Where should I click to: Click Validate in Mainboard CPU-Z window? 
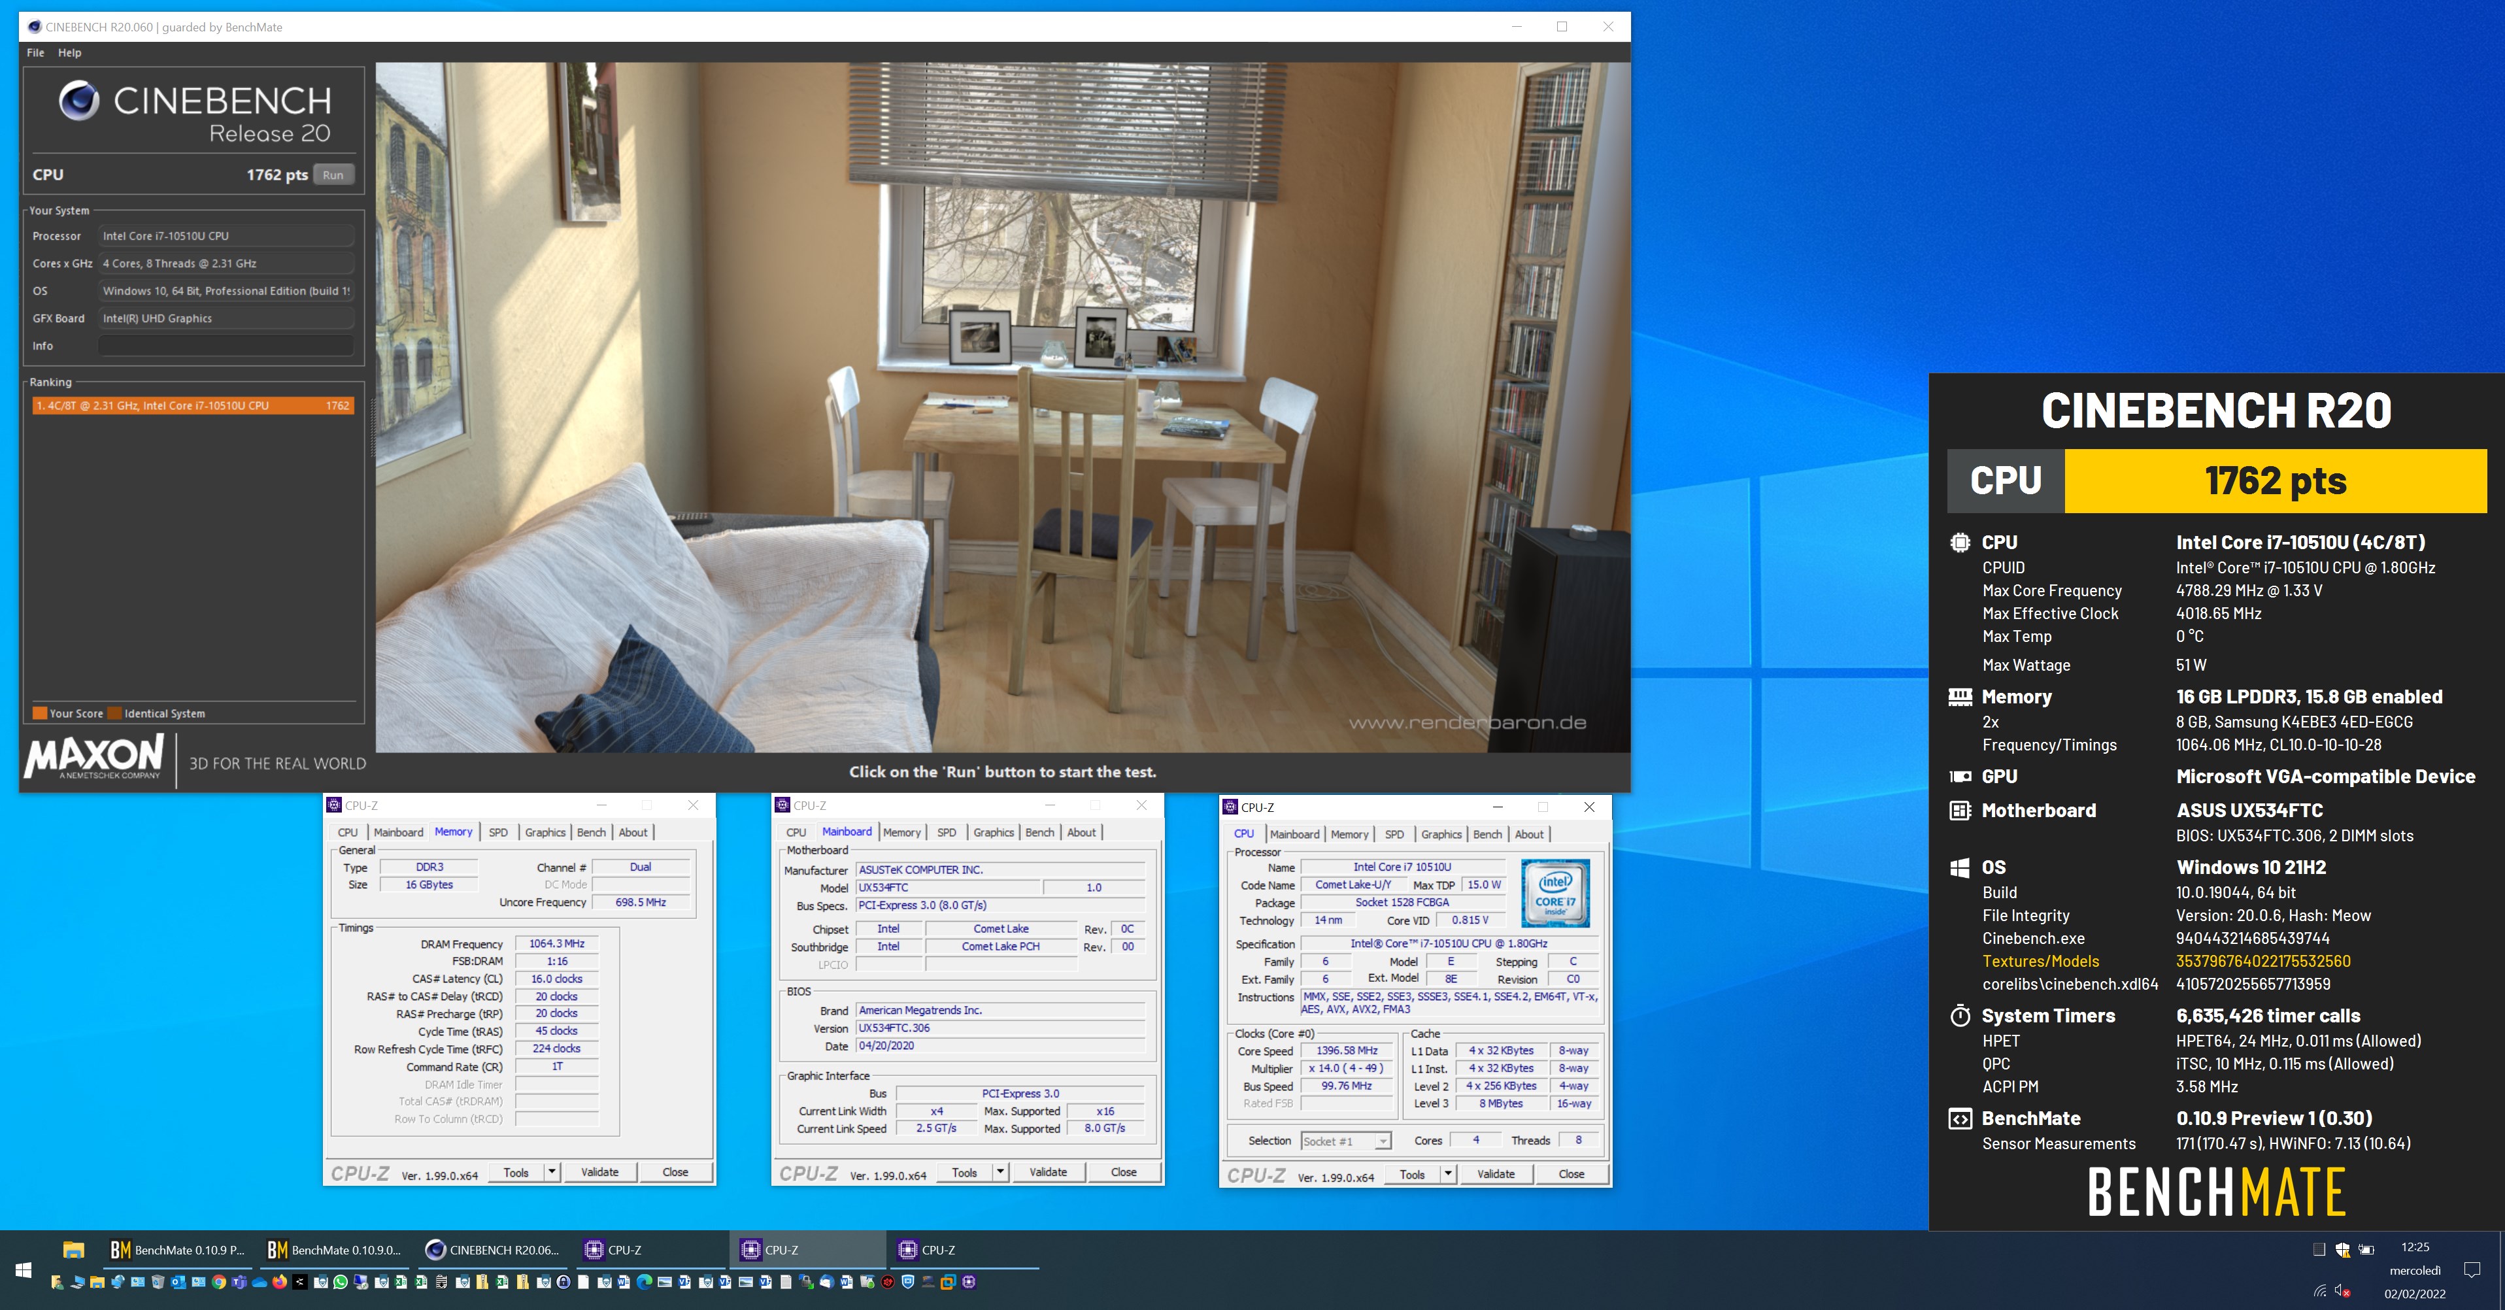[x=1049, y=1172]
